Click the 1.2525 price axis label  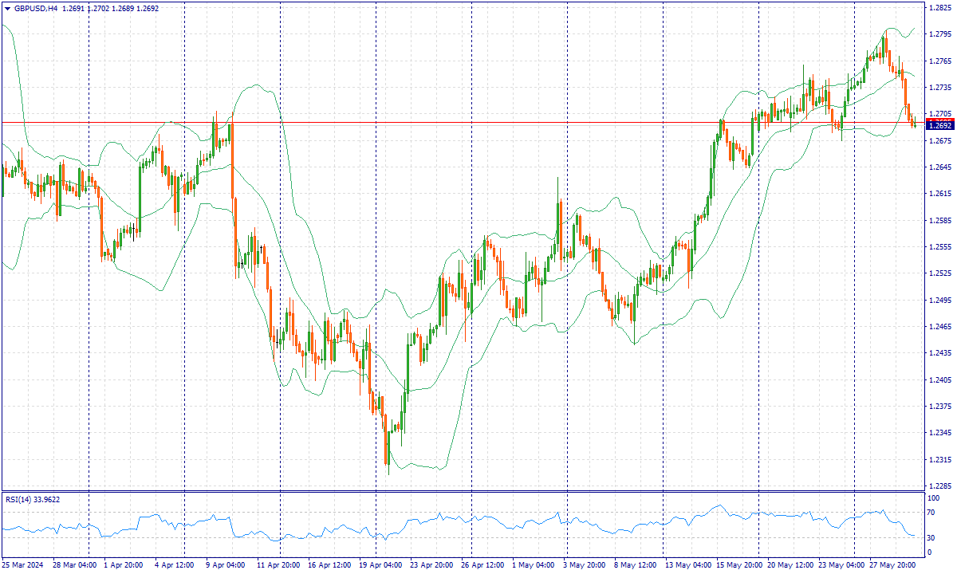click(x=940, y=273)
